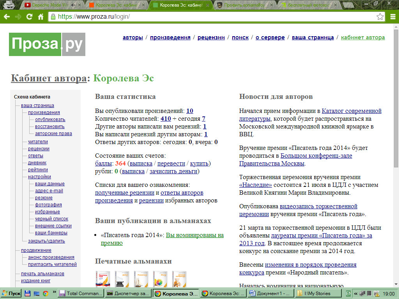
Task: Go to the browser home page icon
Action: point(41,17)
